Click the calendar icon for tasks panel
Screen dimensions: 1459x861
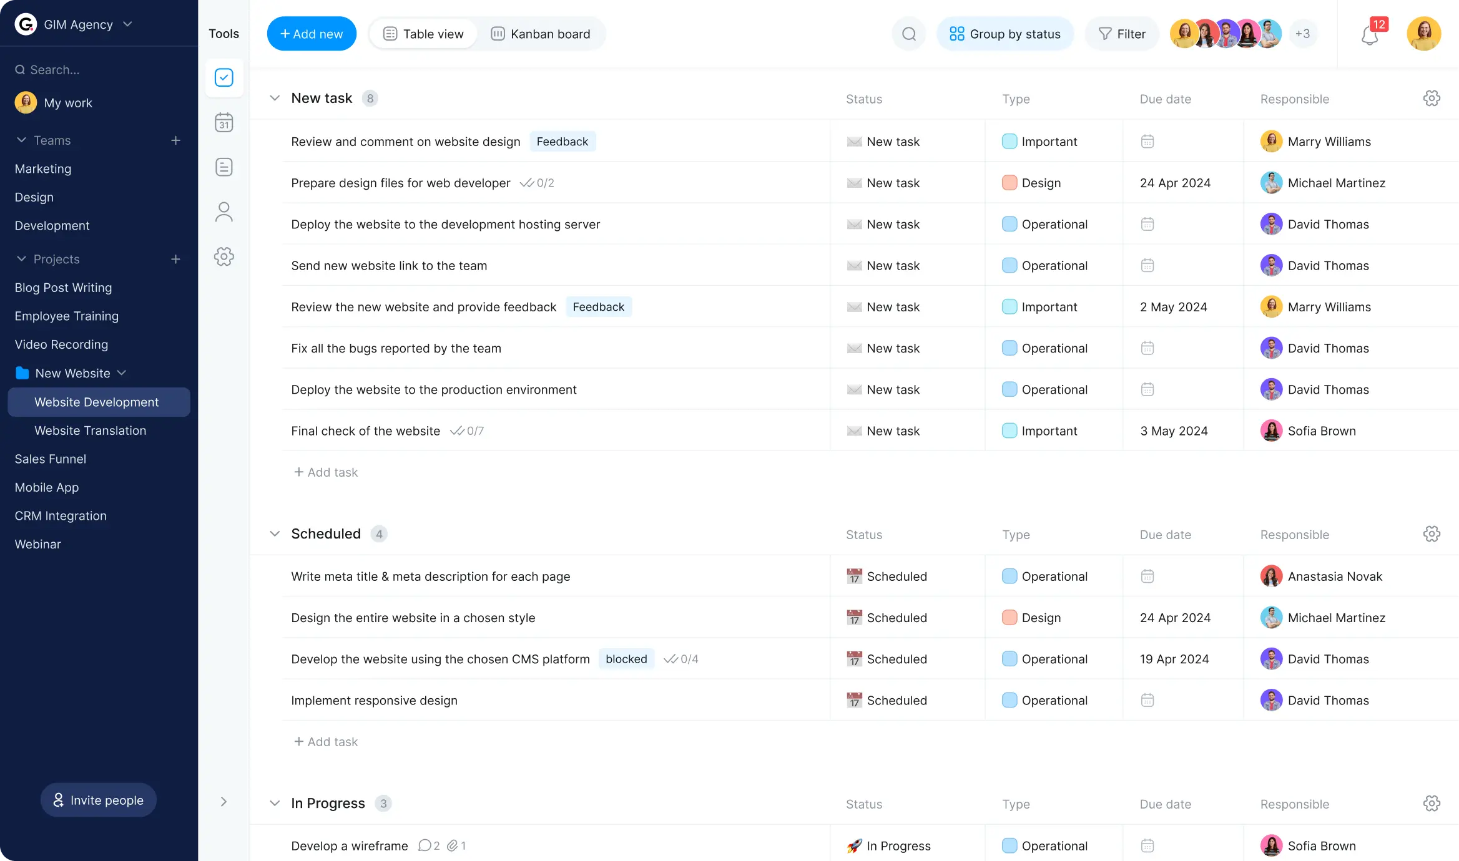[224, 122]
